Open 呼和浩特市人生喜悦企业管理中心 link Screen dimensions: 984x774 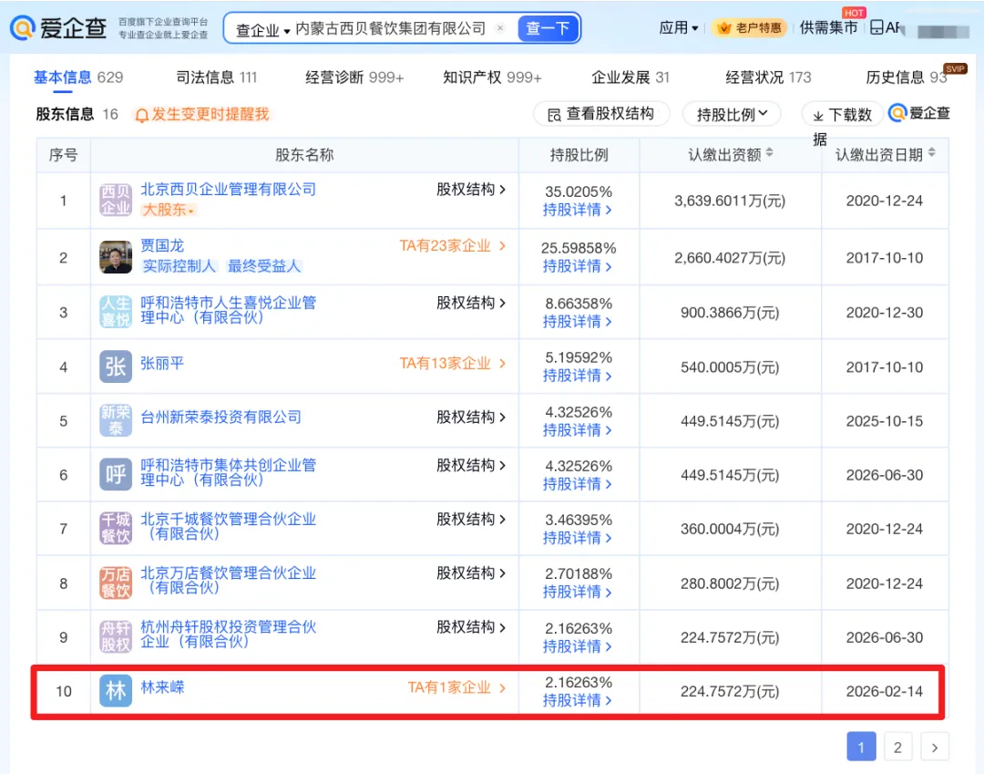pos(228,310)
